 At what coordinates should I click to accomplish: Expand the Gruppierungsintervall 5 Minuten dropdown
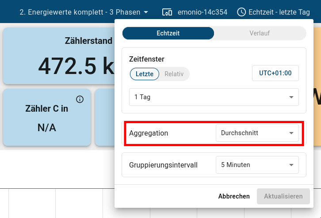pos(257,165)
